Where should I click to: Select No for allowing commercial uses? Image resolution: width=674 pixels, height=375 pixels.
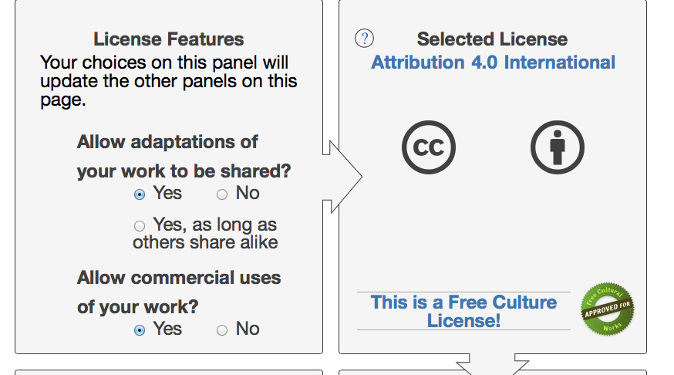click(222, 330)
